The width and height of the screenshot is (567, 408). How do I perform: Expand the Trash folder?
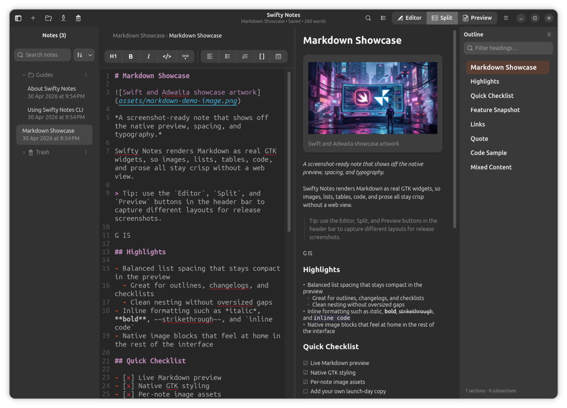24,152
